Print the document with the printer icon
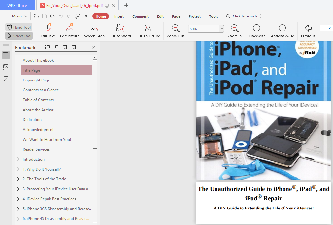The width and height of the screenshot is (333, 225). pyautogui.click(x=53, y=16)
